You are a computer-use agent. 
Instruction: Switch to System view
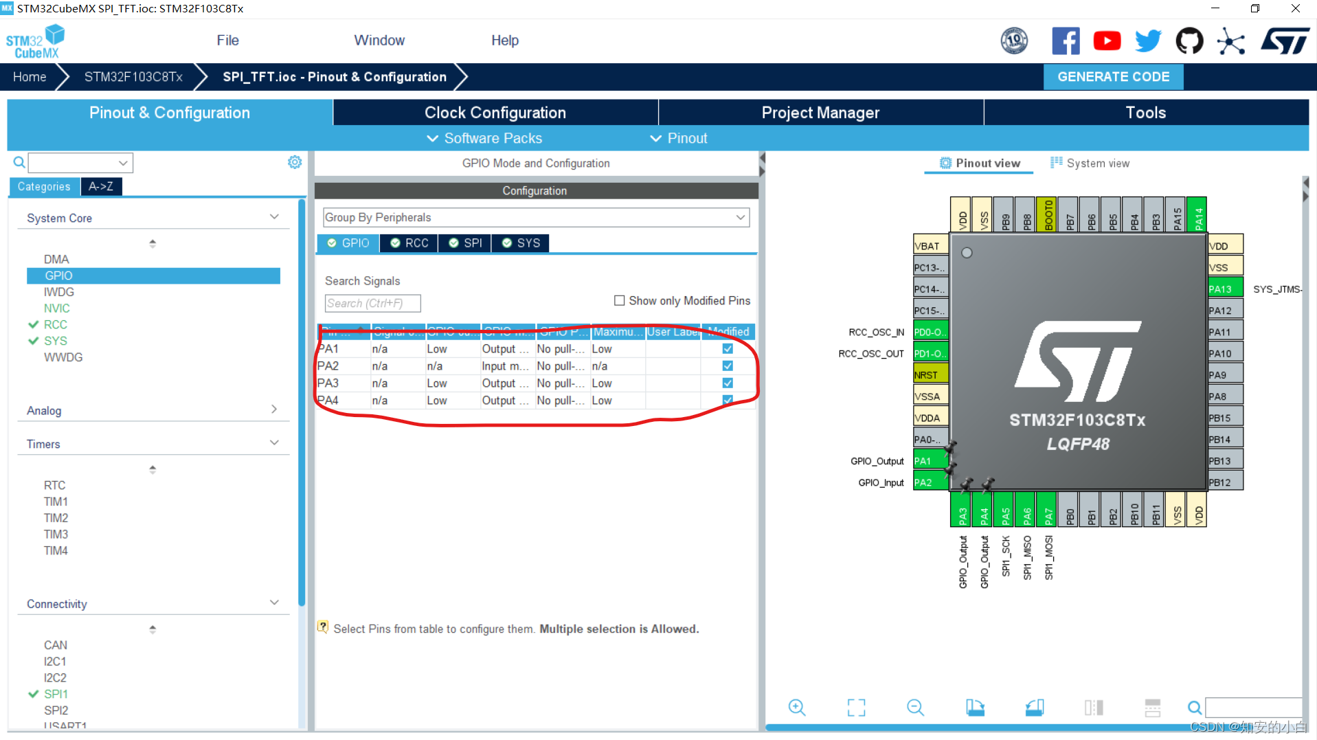point(1090,163)
